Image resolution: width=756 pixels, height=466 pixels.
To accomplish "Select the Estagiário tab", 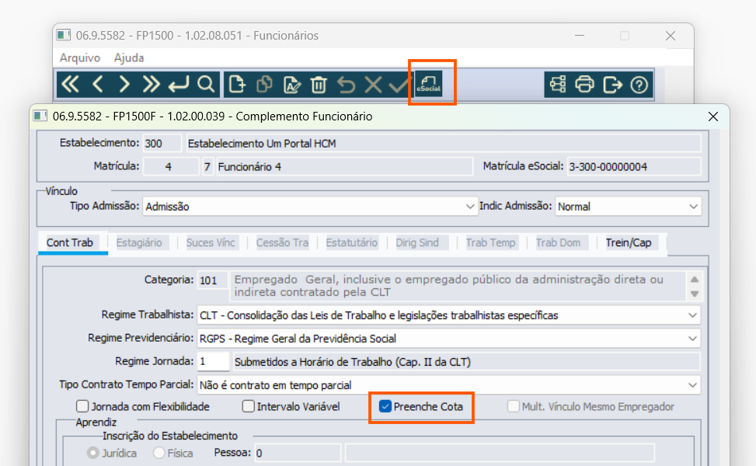I will click(139, 242).
